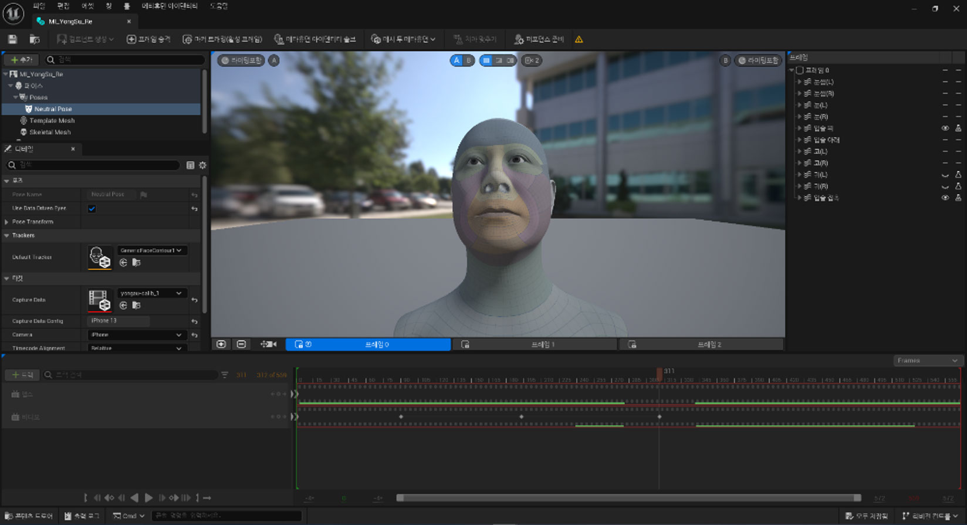Viewport: 967px width, 525px height.
Task: Click the frame-demote minus icon below the viewport
Action: point(241,344)
